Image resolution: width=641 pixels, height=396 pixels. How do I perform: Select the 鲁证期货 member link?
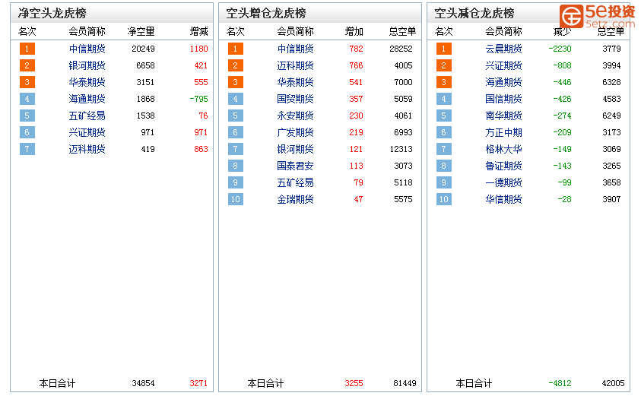pyautogui.click(x=504, y=166)
